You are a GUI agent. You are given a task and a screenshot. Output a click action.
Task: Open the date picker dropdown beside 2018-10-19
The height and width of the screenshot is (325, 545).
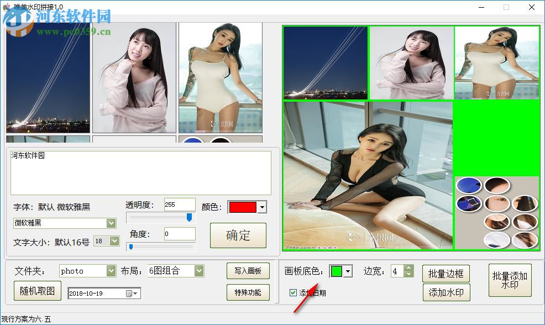click(134, 293)
